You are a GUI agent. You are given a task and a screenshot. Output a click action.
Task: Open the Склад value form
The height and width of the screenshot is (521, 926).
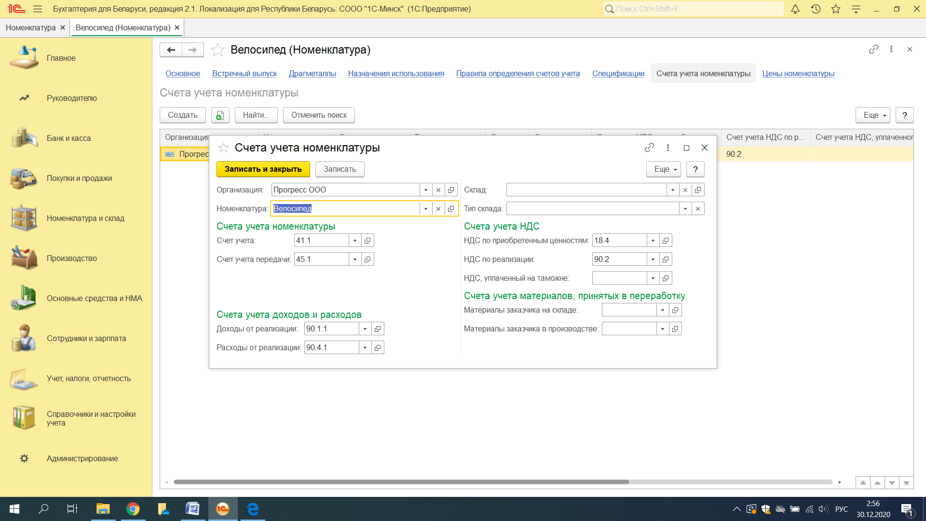[x=698, y=190]
